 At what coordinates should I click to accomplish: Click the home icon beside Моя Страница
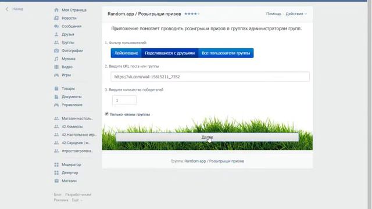[x=56, y=10]
